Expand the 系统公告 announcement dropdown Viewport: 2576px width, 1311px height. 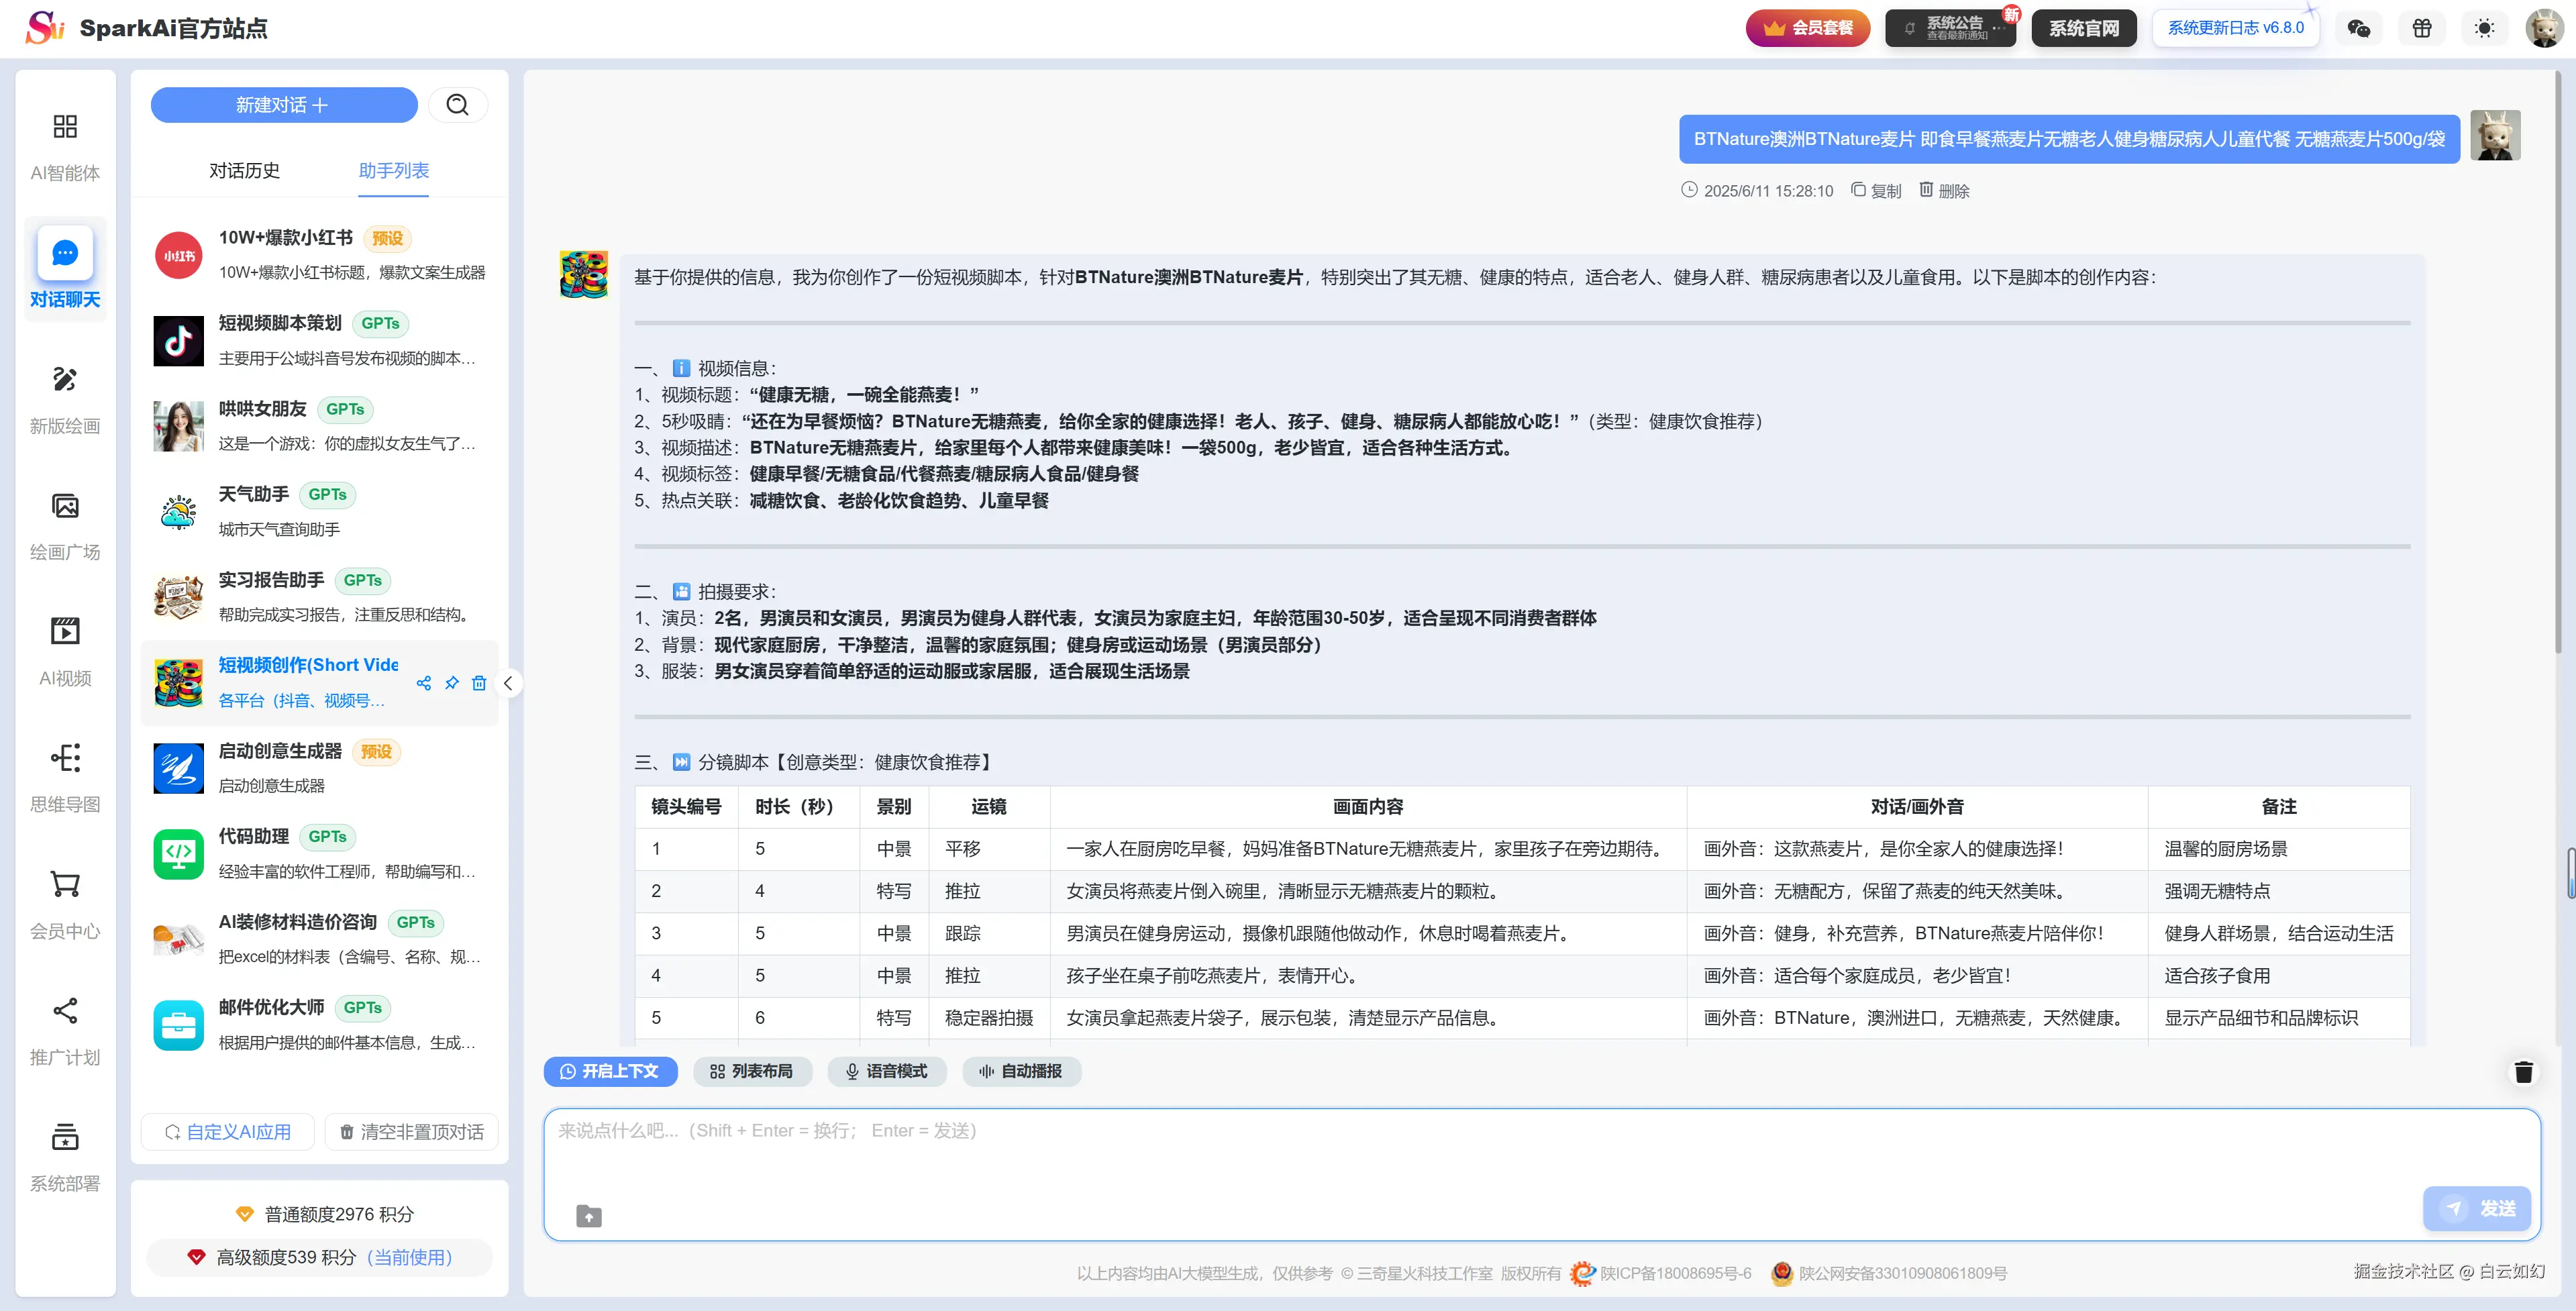point(1950,28)
